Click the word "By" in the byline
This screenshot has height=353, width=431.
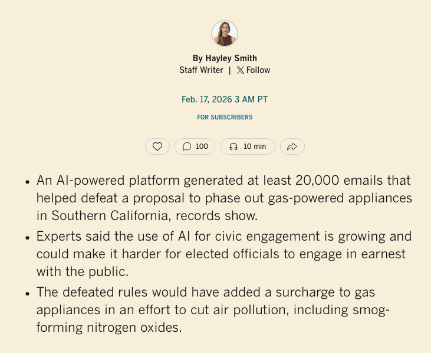pyautogui.click(x=198, y=58)
